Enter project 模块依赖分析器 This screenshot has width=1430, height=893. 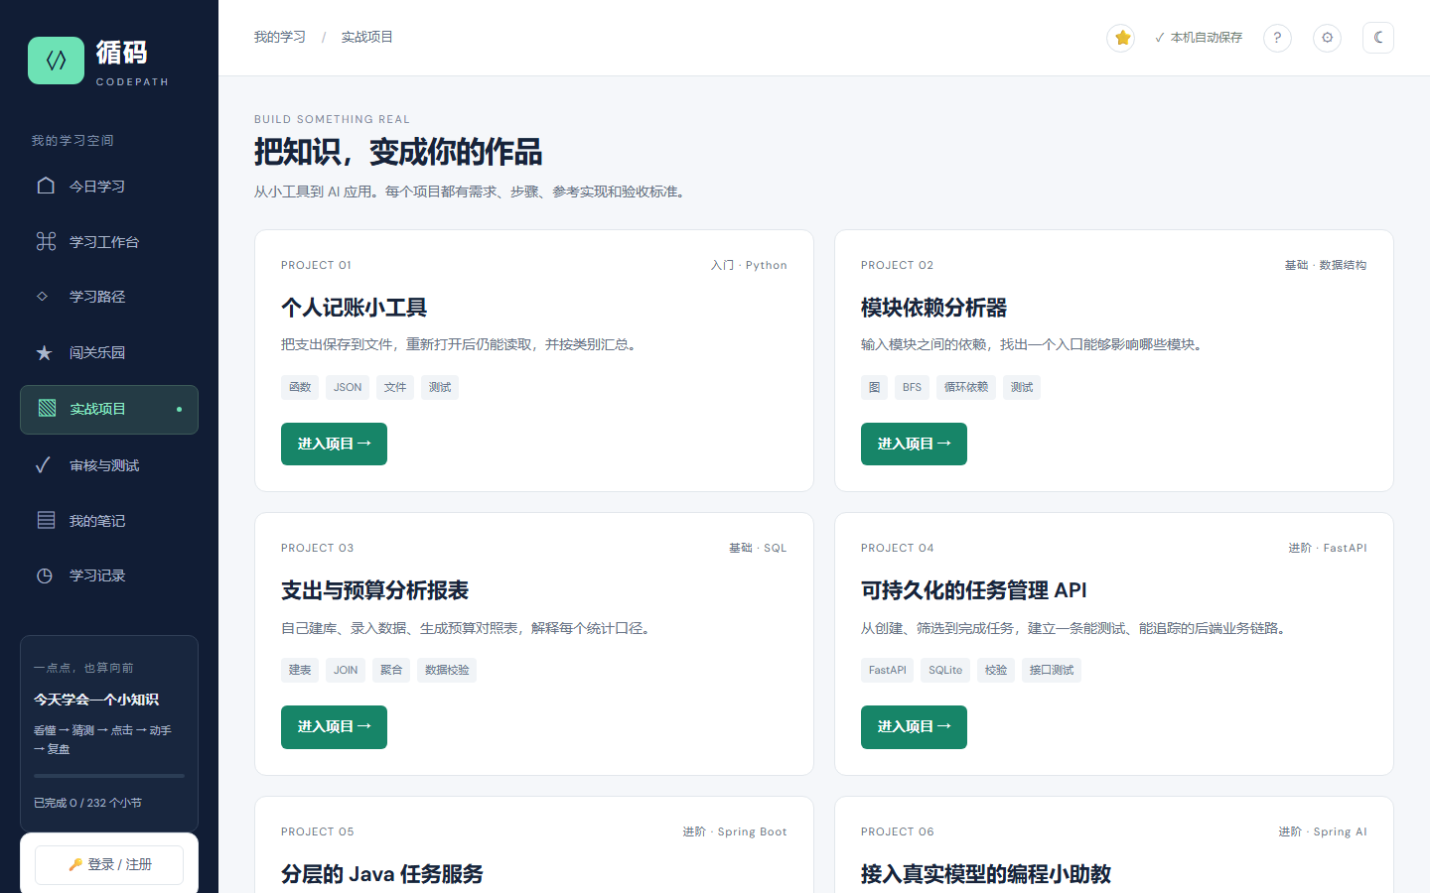914,444
